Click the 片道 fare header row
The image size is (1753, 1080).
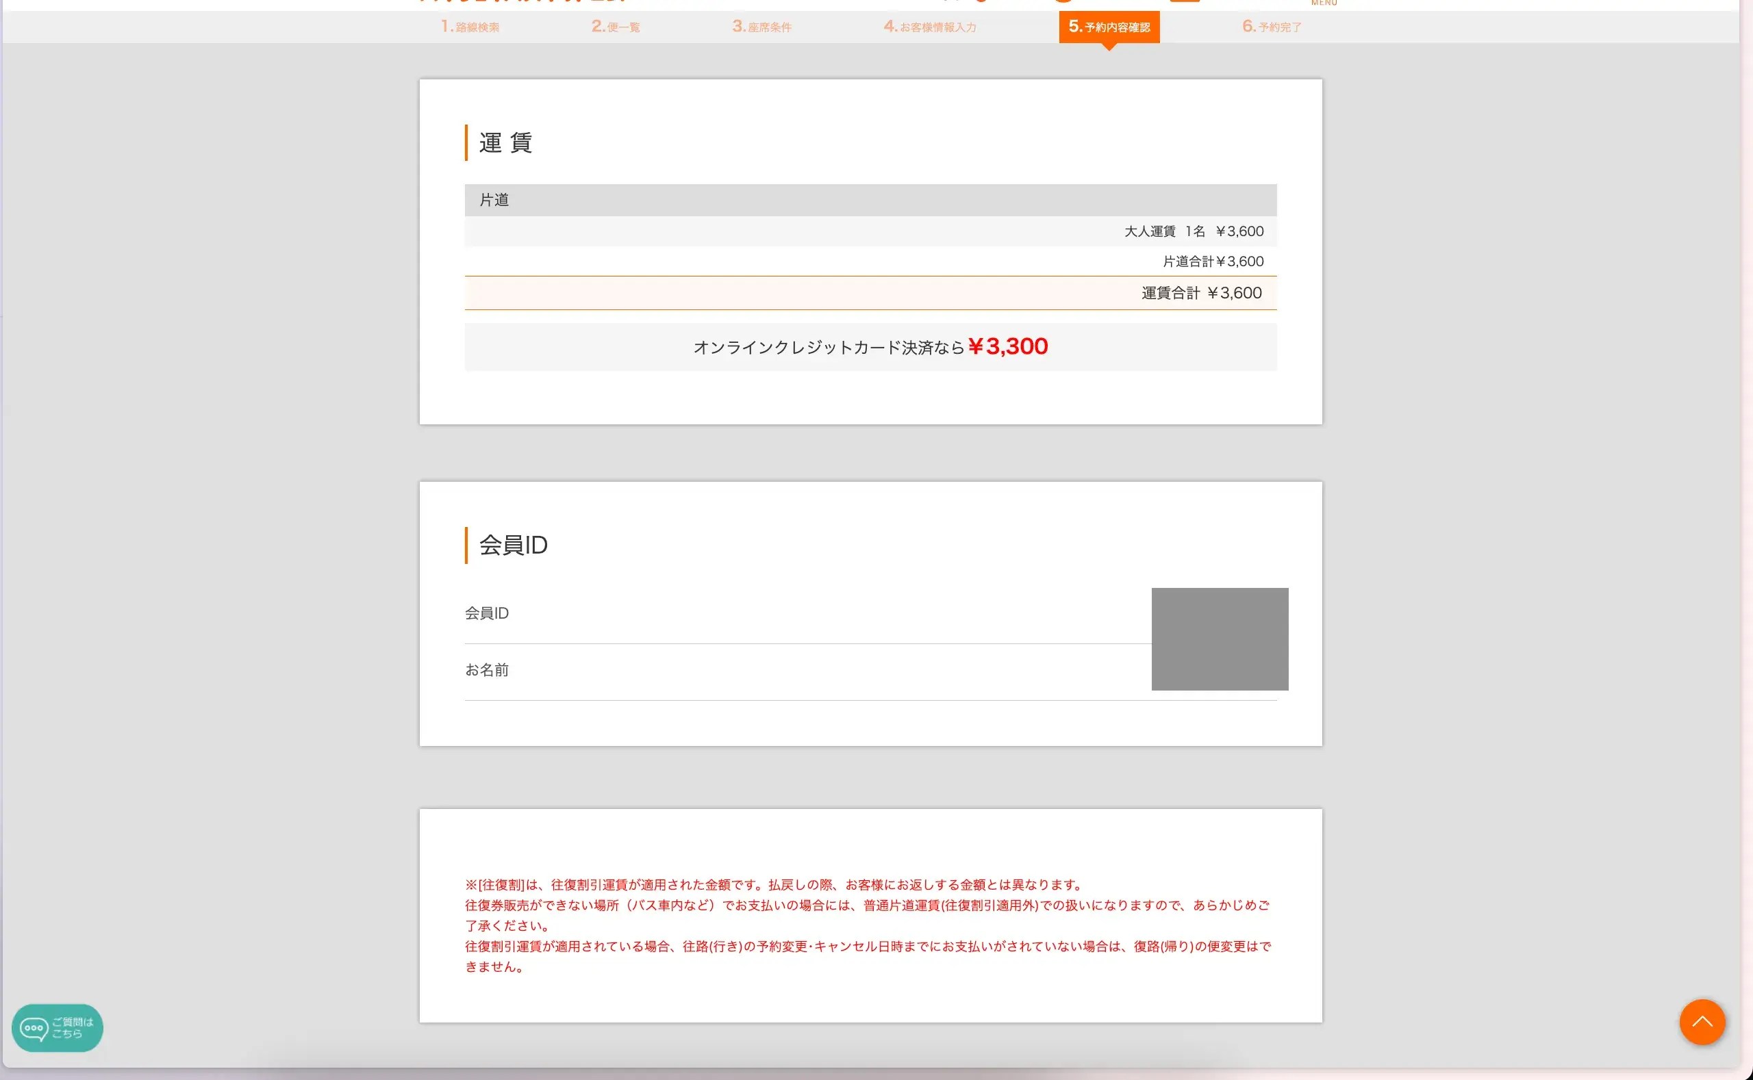coord(870,200)
